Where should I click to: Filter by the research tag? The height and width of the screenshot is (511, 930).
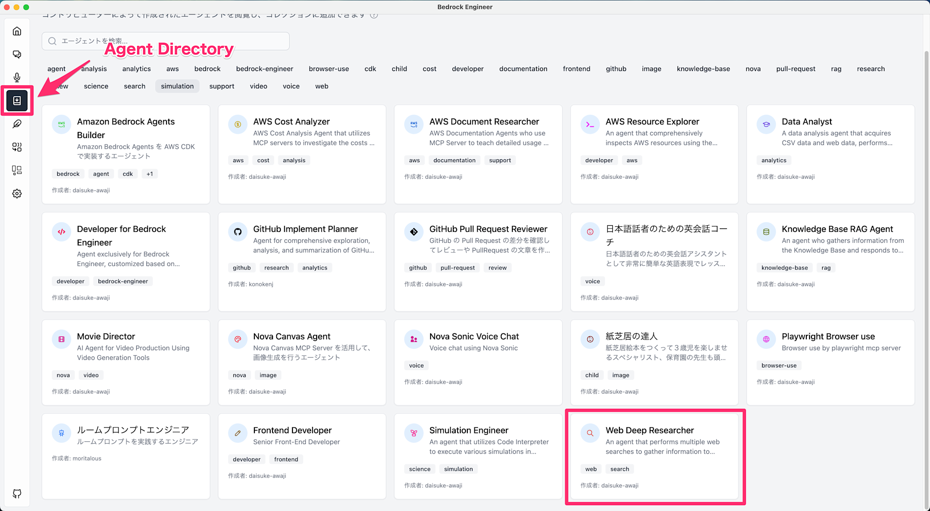870,69
